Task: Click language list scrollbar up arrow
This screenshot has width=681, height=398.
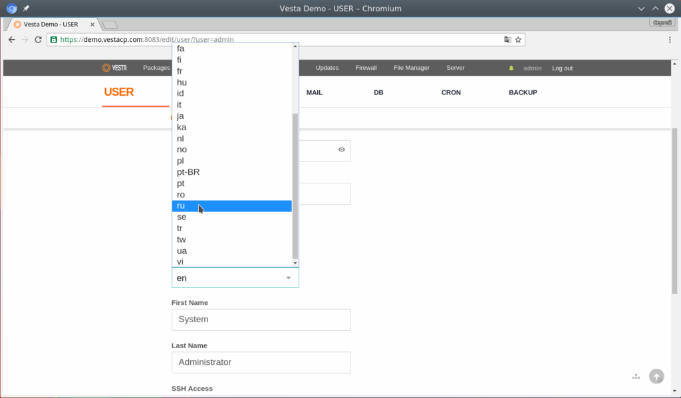Action: [x=295, y=46]
